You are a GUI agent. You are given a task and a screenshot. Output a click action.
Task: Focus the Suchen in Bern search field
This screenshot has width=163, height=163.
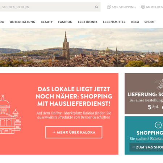[50, 7]
